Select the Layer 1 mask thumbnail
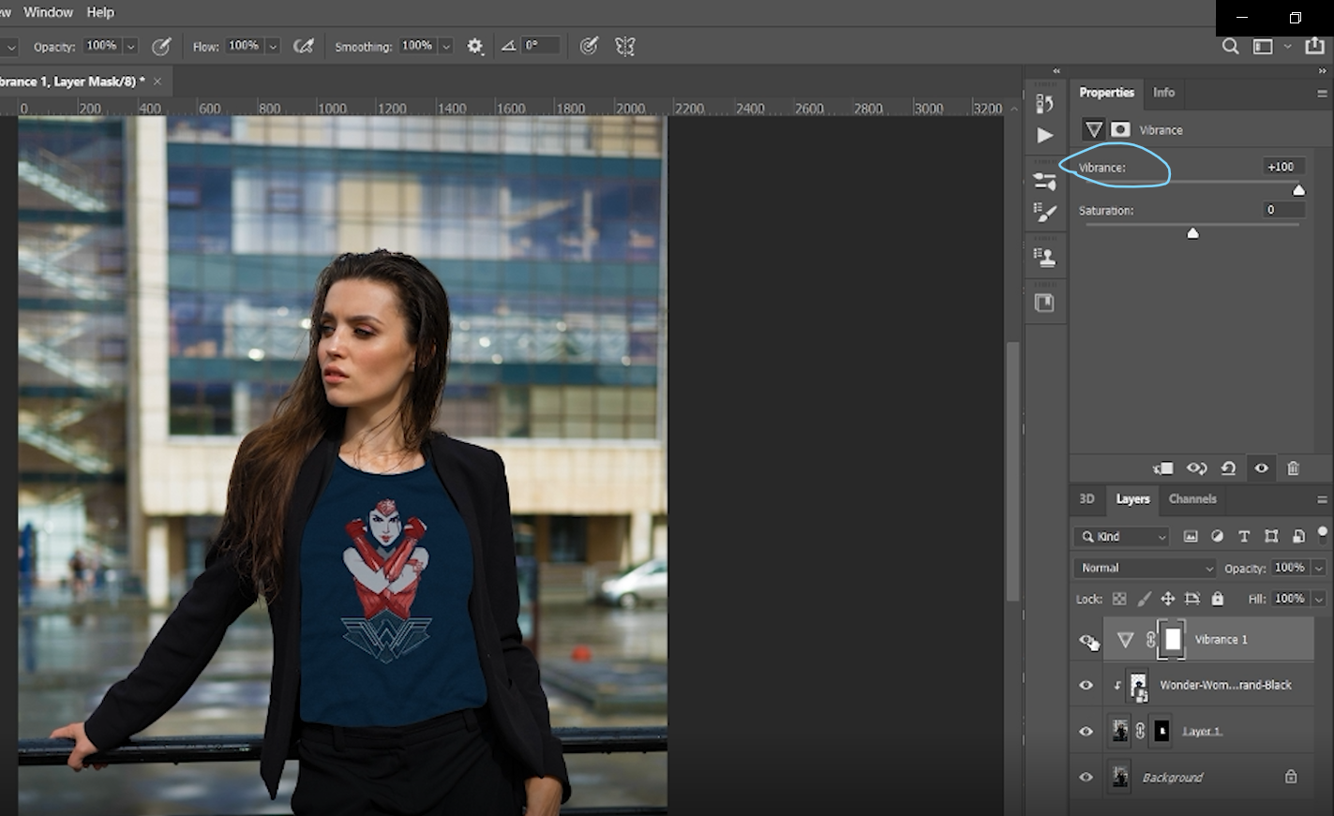 (1162, 731)
